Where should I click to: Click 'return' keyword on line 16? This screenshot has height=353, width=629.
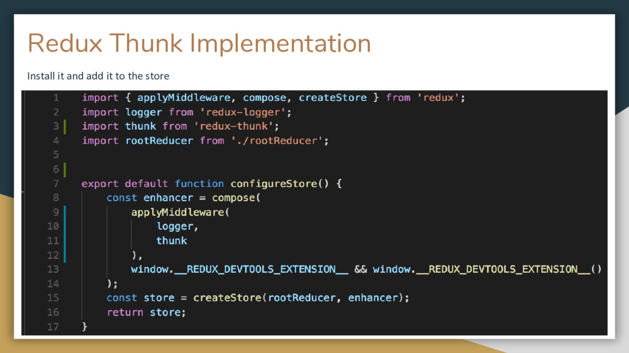[125, 312]
